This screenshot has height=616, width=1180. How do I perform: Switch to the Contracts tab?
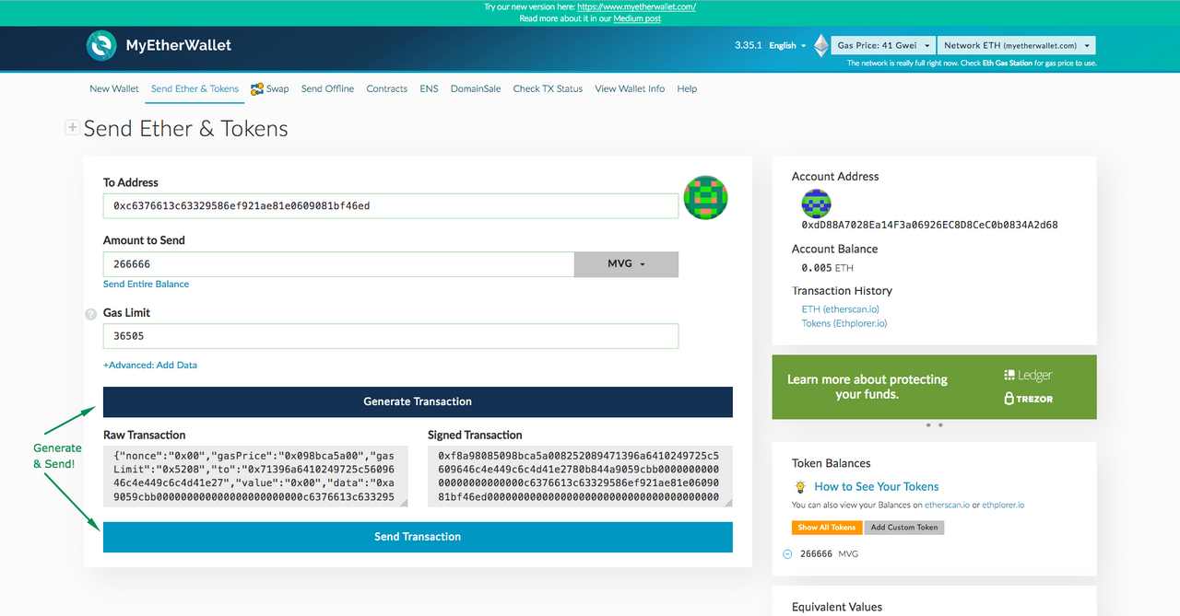(x=386, y=88)
